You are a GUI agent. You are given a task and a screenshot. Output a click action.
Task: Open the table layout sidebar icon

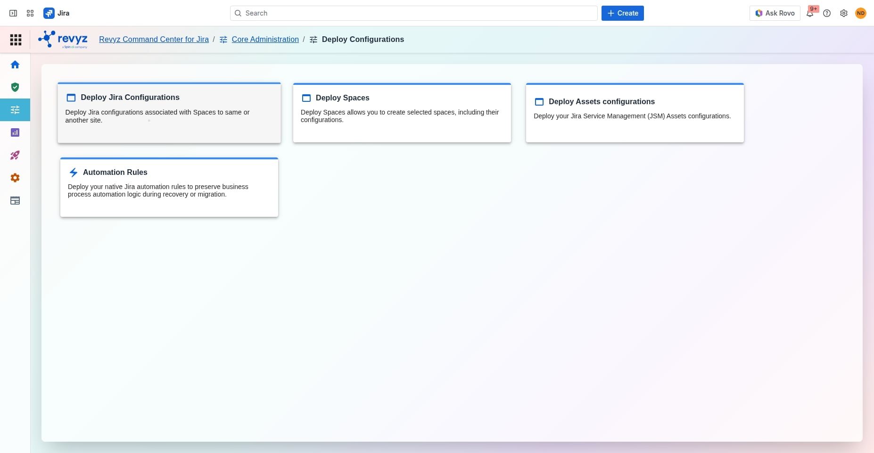tap(15, 200)
